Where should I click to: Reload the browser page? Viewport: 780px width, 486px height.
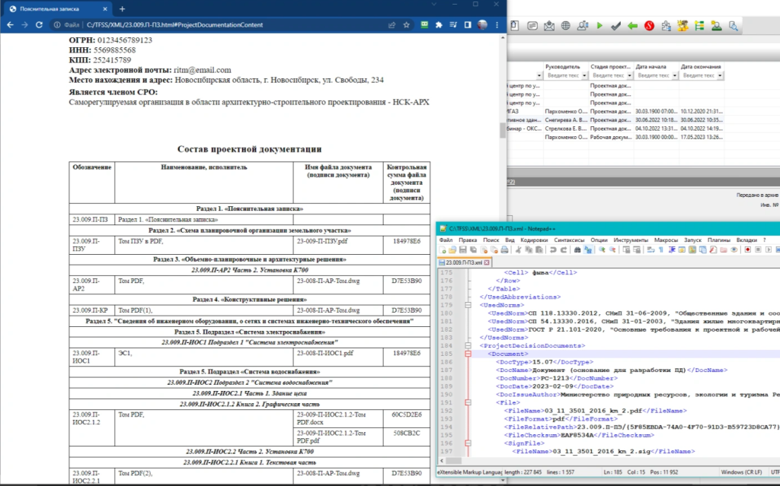point(39,25)
